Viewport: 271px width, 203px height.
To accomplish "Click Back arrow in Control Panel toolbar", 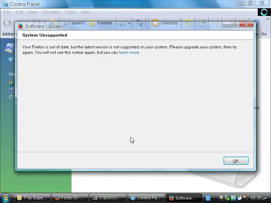I will tap(7, 23).
